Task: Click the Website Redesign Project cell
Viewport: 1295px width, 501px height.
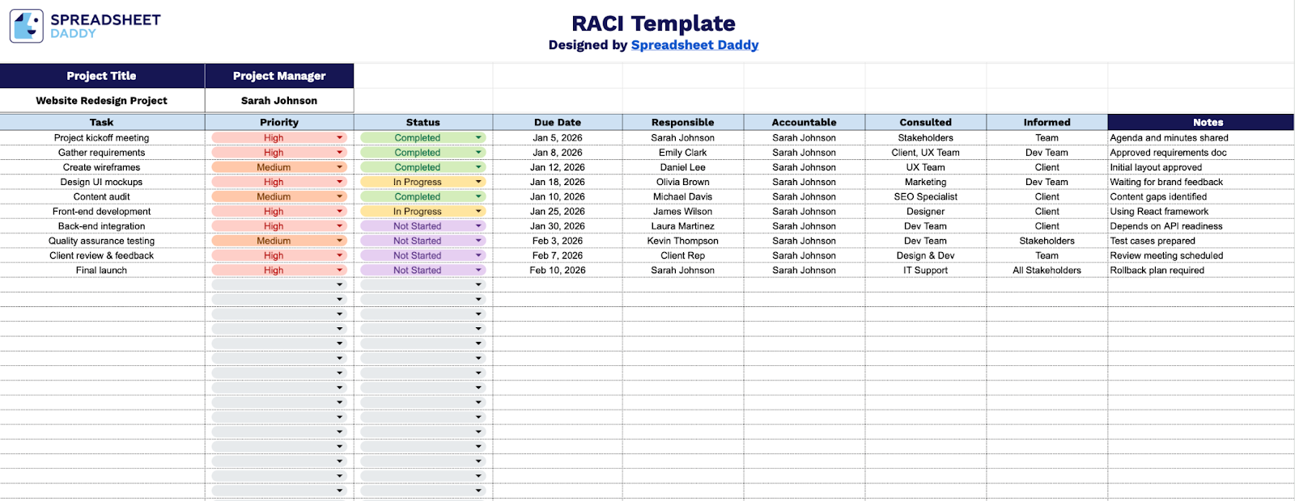Action: 102,101
